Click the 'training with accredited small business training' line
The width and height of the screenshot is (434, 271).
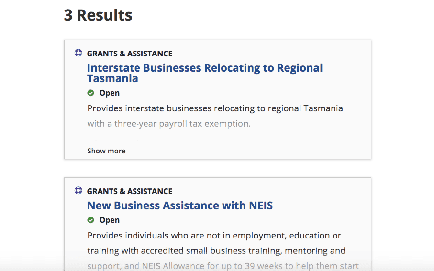pyautogui.click(x=216, y=251)
